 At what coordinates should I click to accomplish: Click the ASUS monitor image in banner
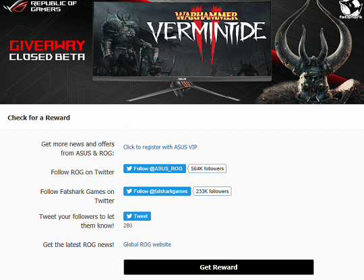182,51
